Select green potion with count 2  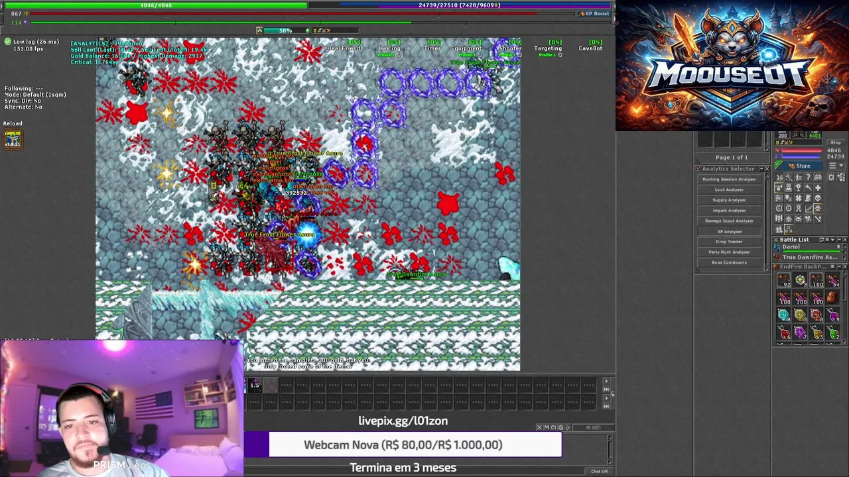tap(833, 333)
